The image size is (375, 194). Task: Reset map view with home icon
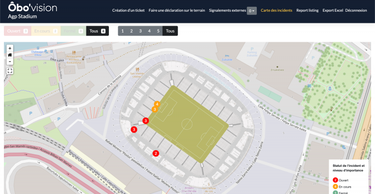[10, 55]
